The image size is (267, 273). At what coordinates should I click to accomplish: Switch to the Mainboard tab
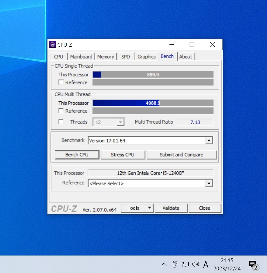tap(81, 57)
